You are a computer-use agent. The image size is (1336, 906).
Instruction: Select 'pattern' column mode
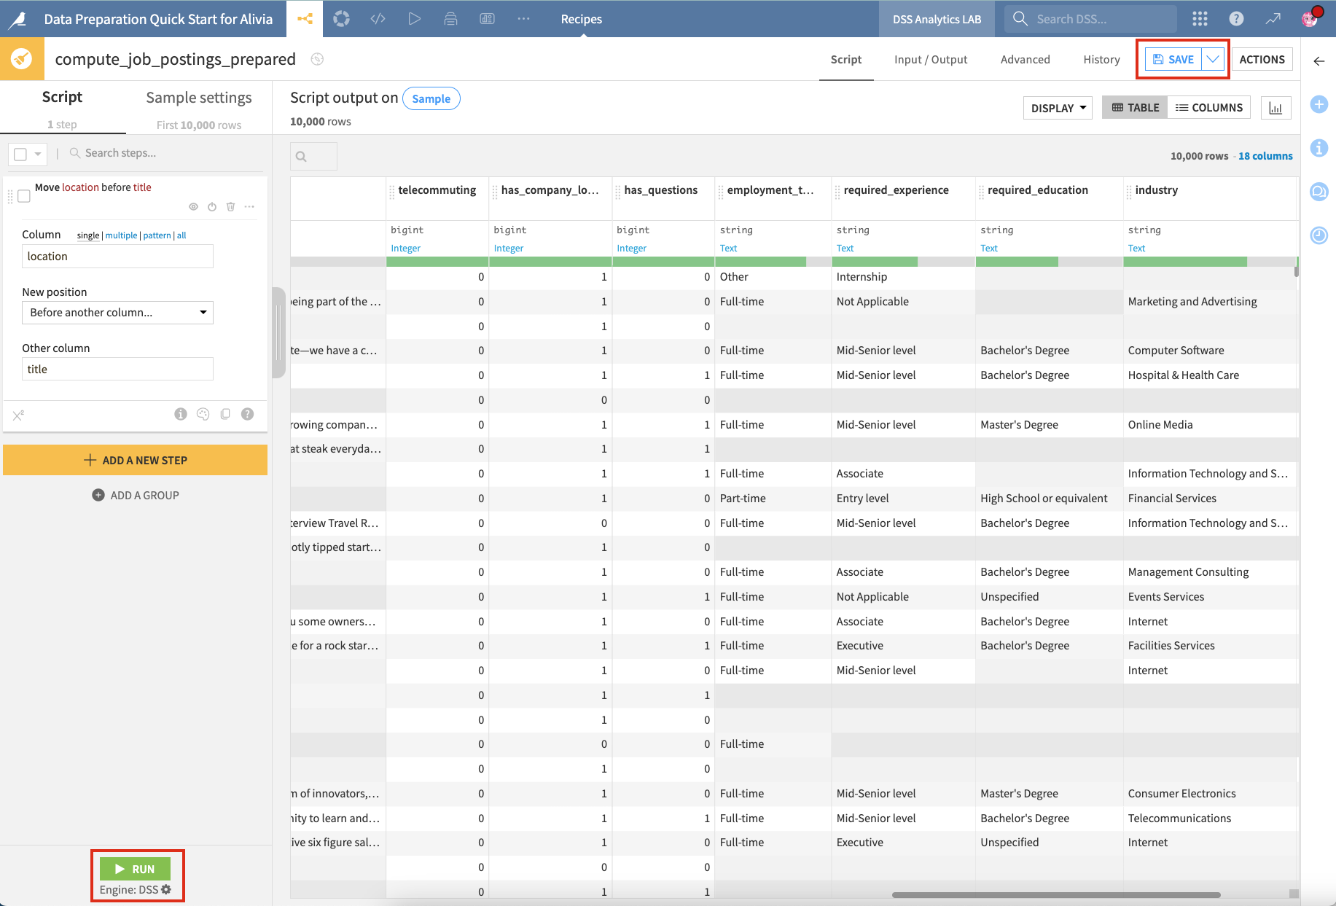click(157, 235)
